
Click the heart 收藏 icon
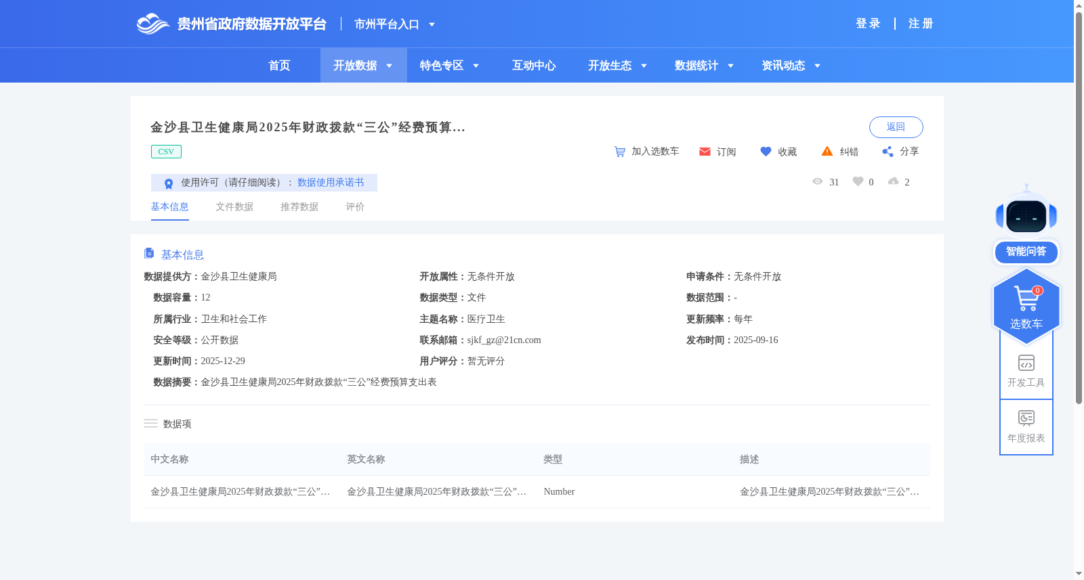point(766,152)
